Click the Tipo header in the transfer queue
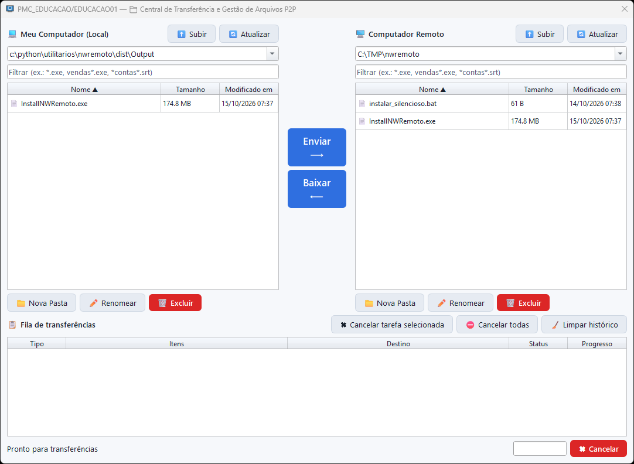634x464 pixels. [x=37, y=343]
